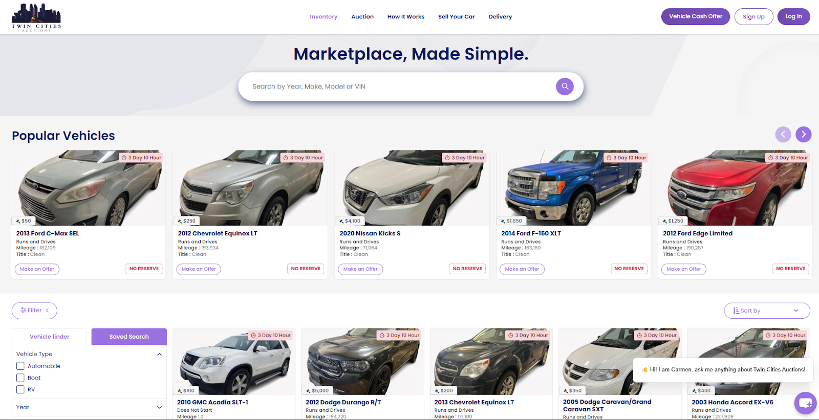Click the Twin Cities Auctions logo
The width and height of the screenshot is (819, 420).
36,17
